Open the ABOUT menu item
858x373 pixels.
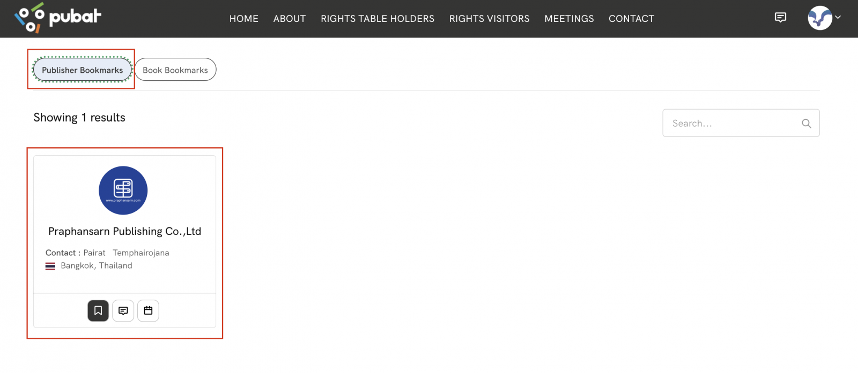tap(290, 19)
